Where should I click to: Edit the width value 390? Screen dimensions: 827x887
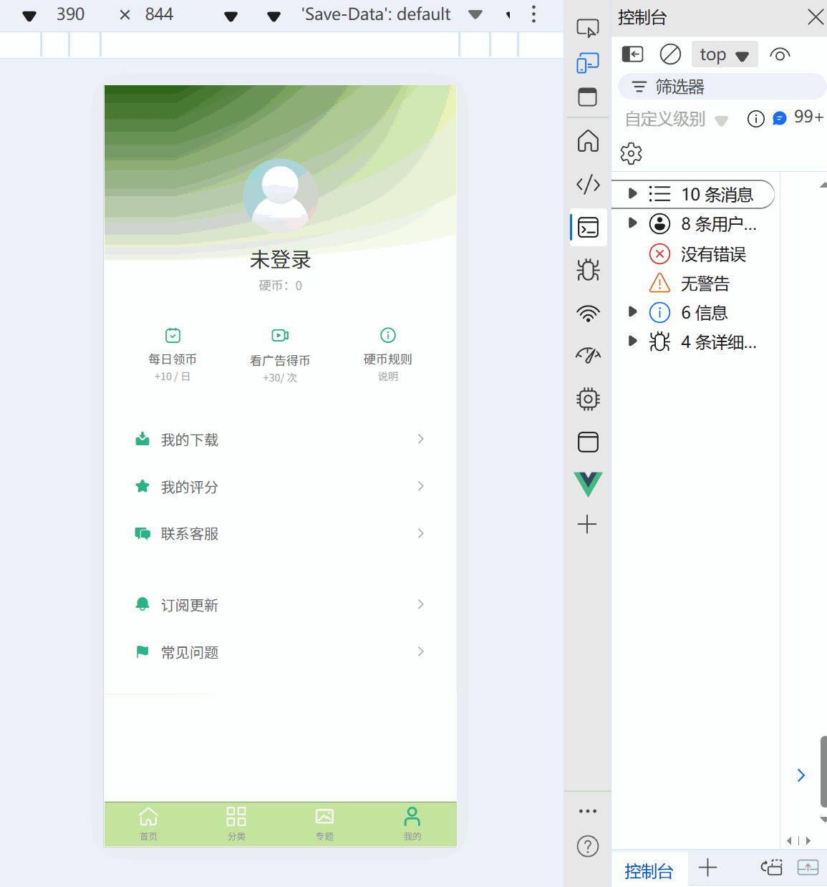click(x=70, y=14)
